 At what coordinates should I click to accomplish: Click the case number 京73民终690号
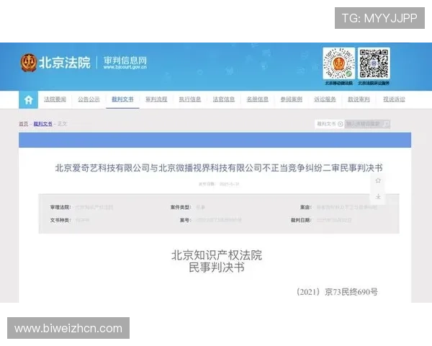coord(351,292)
